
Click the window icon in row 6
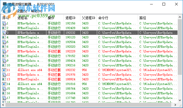click(x=4, y=47)
